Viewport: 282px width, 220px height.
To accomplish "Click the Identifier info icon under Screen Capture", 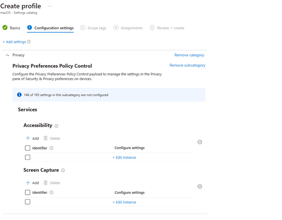I will coord(51,192).
